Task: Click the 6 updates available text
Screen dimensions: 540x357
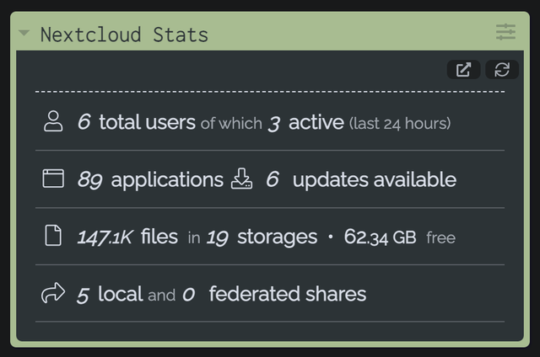Action: pos(361,179)
